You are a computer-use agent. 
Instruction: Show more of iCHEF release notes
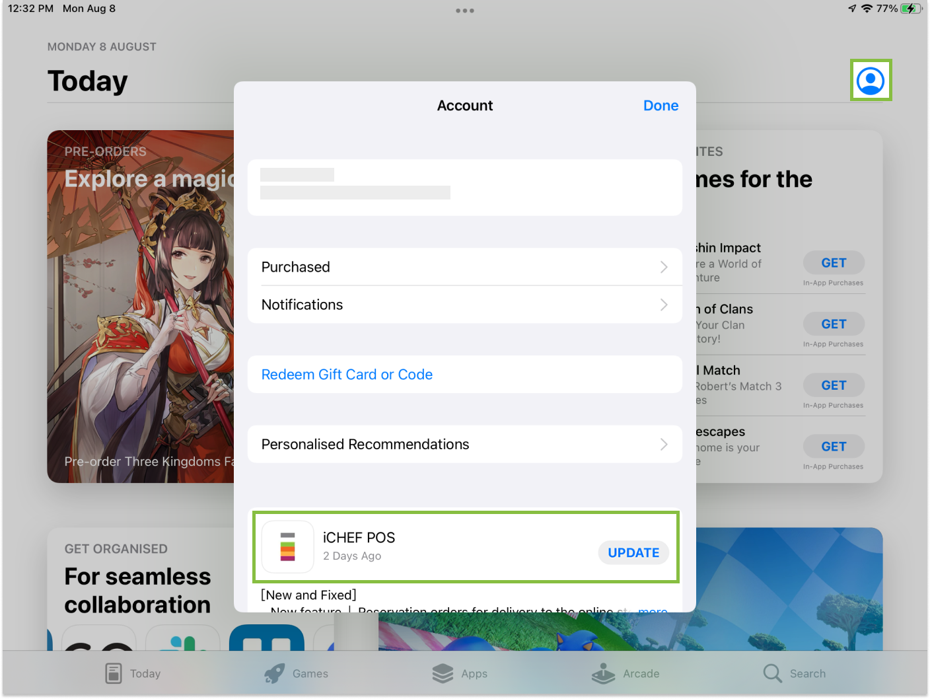pyautogui.click(x=653, y=608)
